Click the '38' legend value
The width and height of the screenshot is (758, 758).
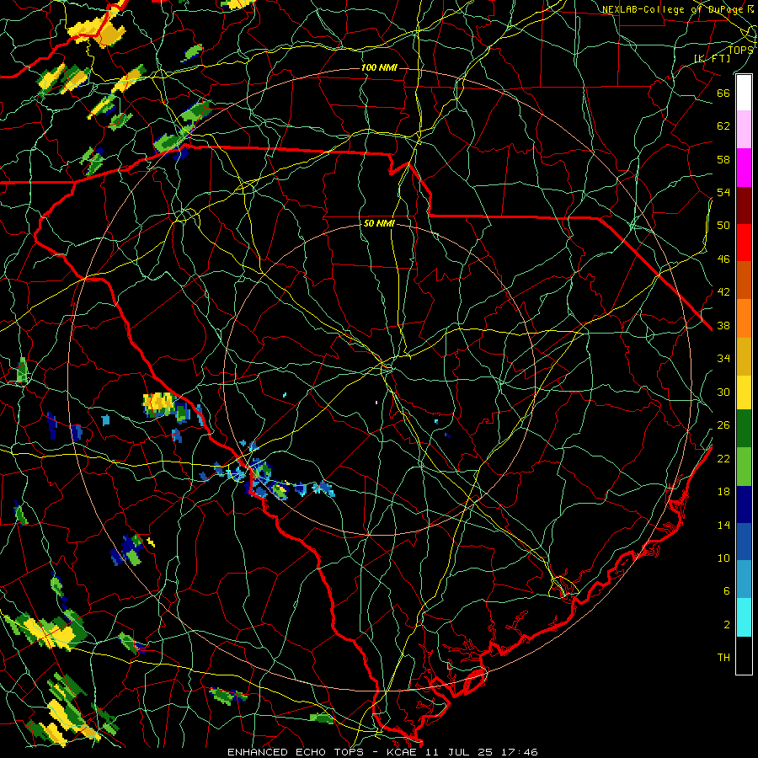(x=723, y=325)
